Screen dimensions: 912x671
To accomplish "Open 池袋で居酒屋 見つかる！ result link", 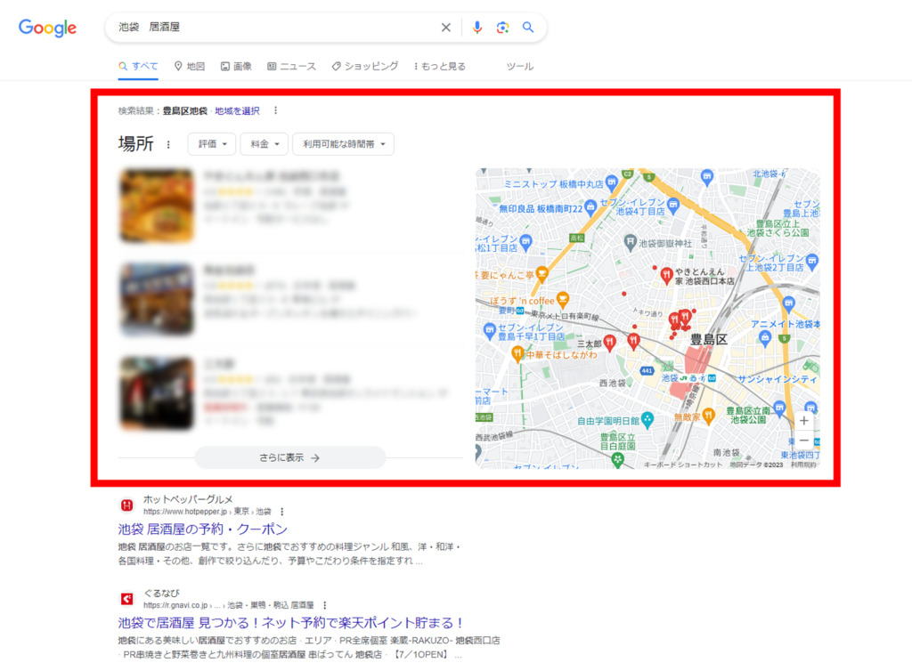I will [290, 623].
